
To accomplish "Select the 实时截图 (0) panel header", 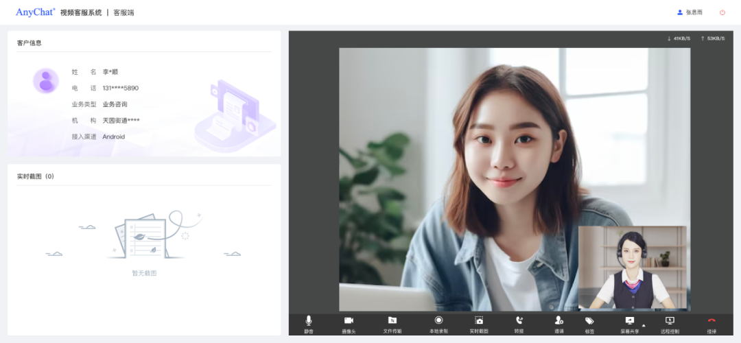I will point(36,176).
